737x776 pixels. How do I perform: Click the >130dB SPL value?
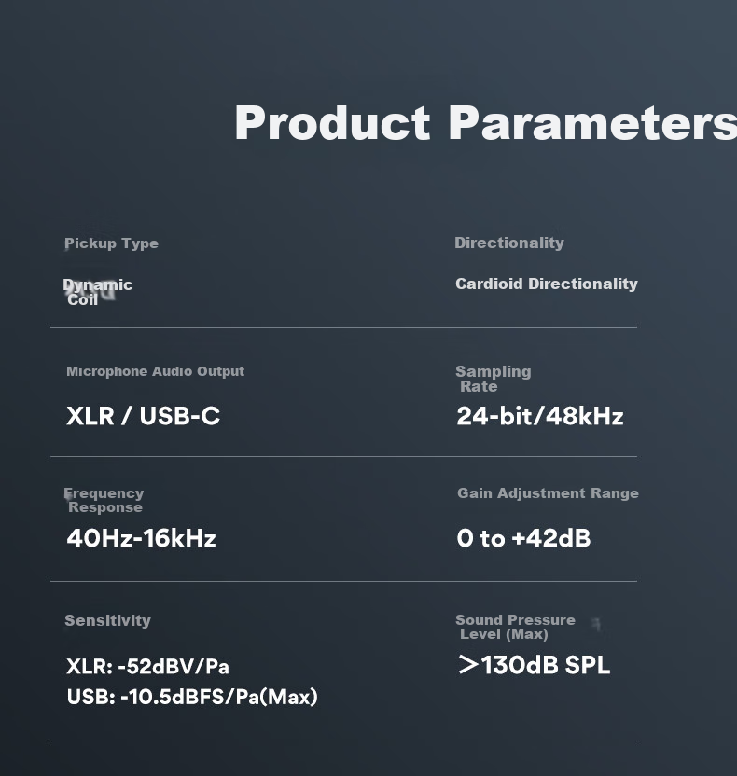535,665
